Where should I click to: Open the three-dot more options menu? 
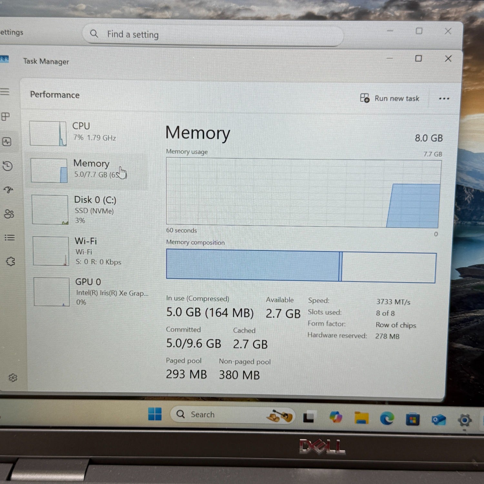click(444, 99)
